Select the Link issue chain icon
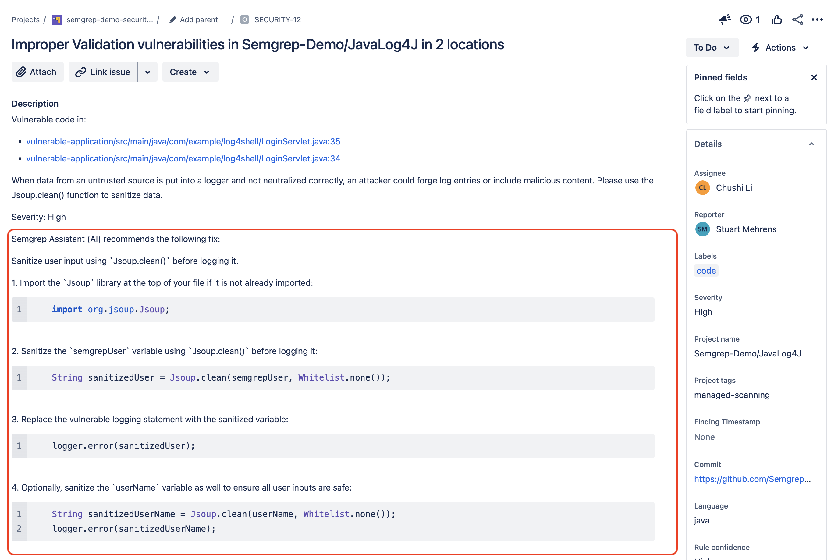Image resolution: width=838 pixels, height=560 pixels. pyautogui.click(x=81, y=72)
